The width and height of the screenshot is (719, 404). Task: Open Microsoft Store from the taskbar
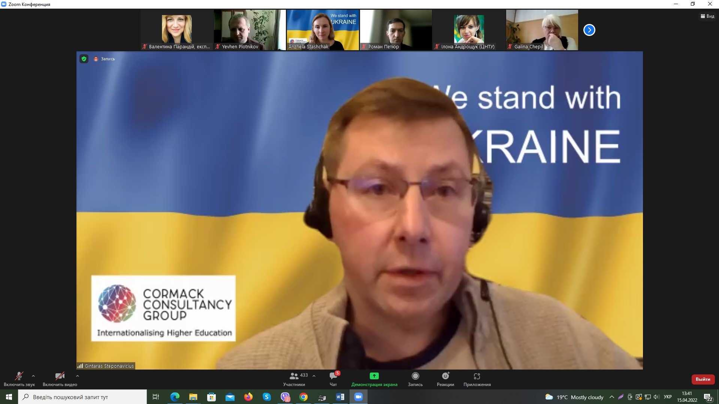tap(212, 397)
